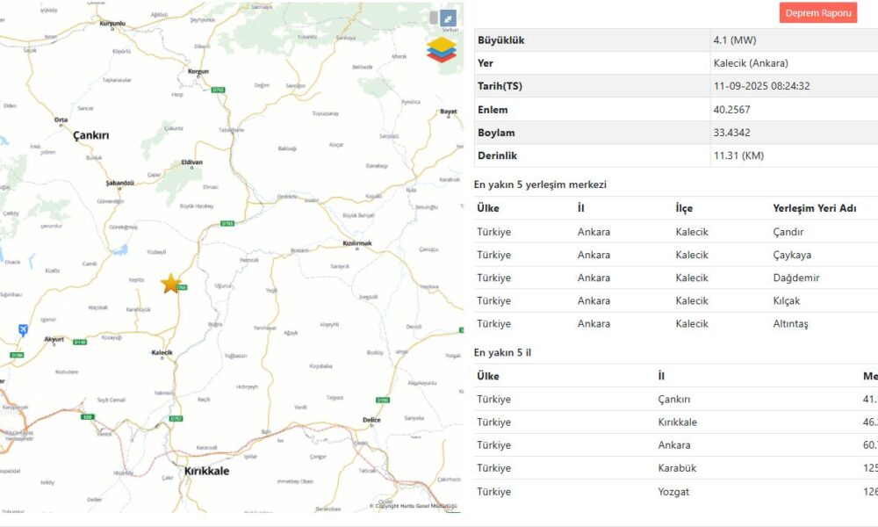Click the D190 road marker near Delice

[x=383, y=401]
